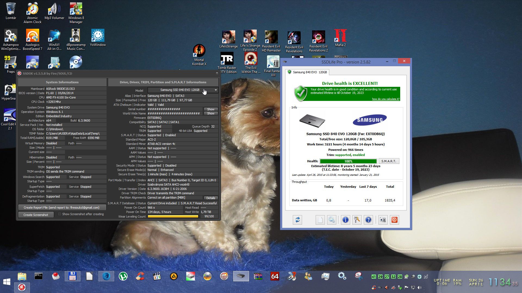Open WinRAR taskbar icon
Image resolution: width=522 pixels, height=293 pixels.
pos(258,276)
